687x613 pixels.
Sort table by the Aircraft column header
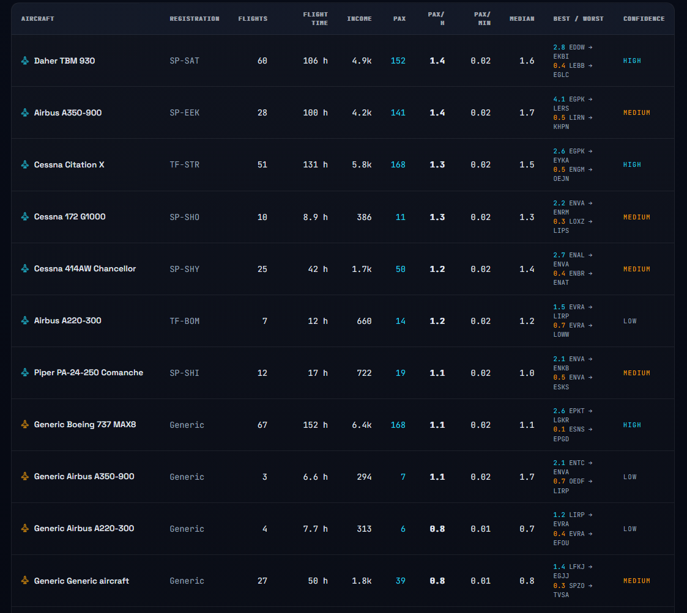point(38,19)
